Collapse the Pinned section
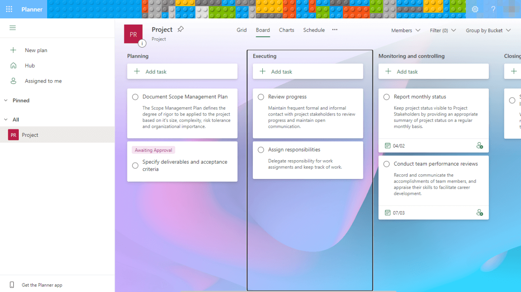 point(5,100)
